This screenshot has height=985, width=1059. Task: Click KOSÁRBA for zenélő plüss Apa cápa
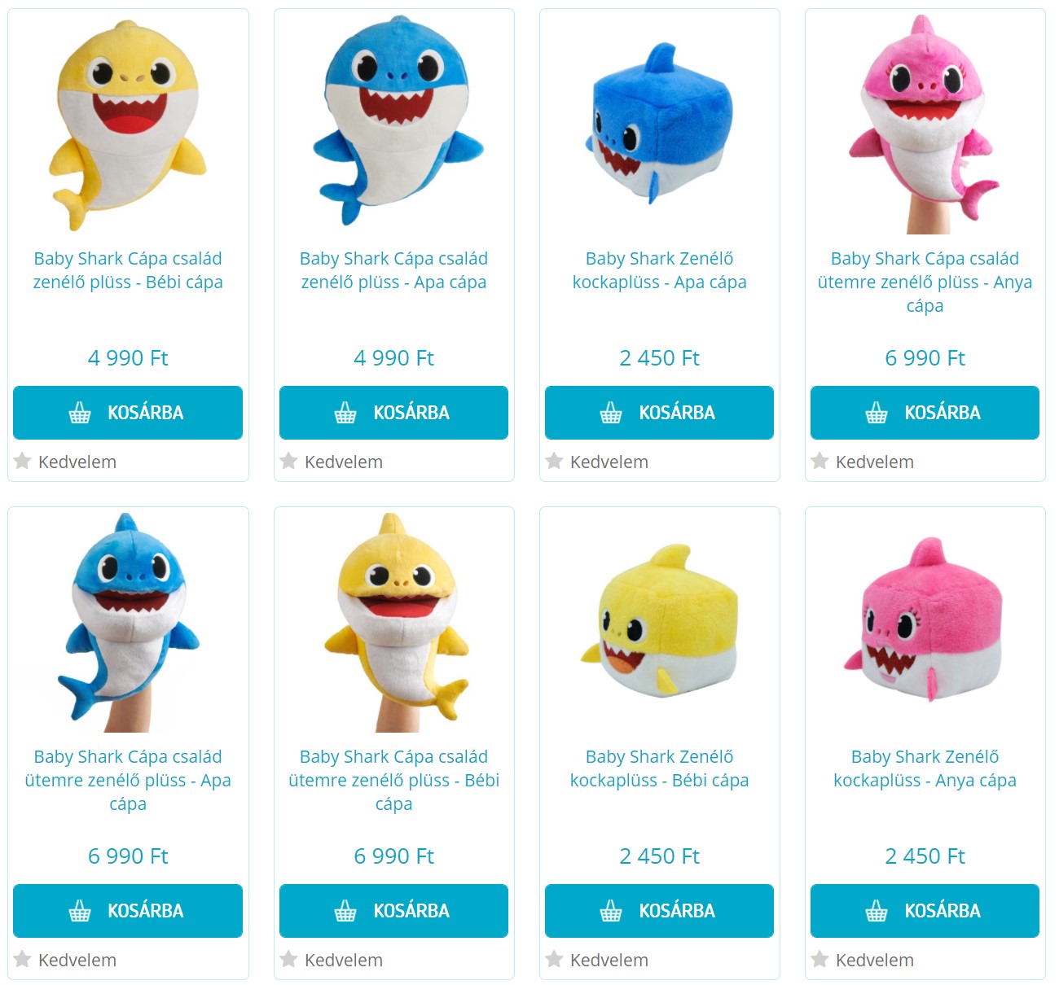coord(393,413)
